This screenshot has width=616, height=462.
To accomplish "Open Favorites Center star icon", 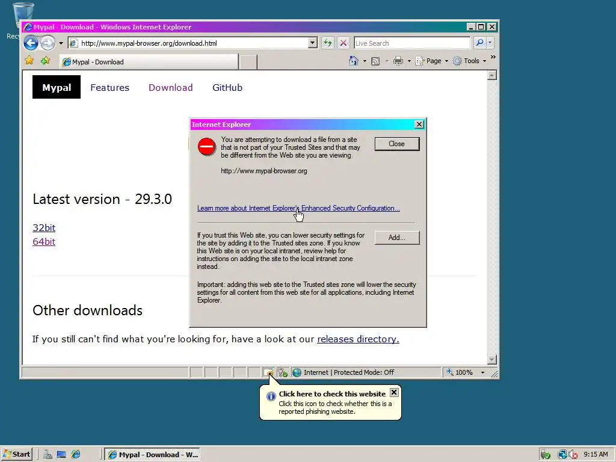I will pos(29,61).
